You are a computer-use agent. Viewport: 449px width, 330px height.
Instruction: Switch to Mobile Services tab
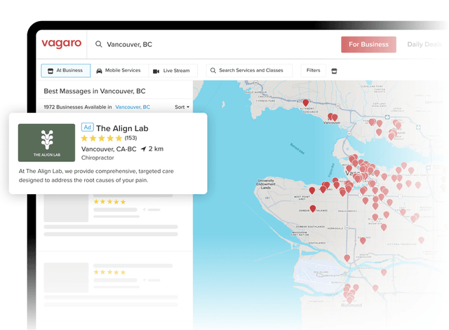coord(119,71)
